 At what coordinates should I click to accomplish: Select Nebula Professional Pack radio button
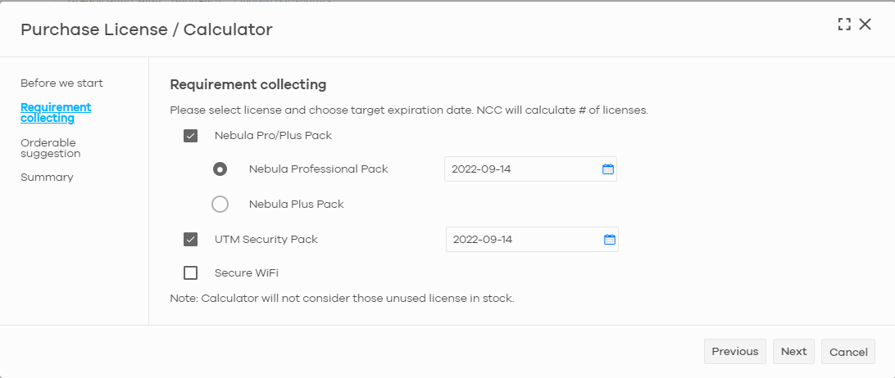[220, 169]
